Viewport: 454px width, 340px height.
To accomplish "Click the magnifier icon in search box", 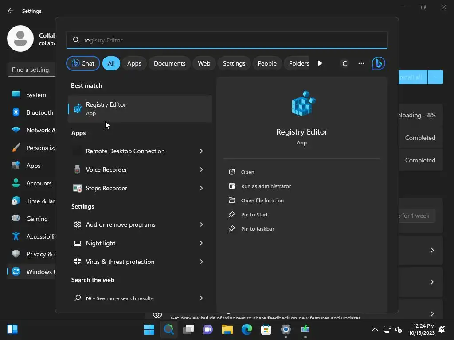I will (76, 40).
